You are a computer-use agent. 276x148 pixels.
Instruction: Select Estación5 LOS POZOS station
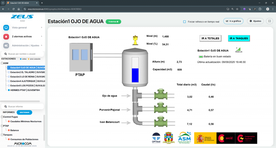click(26, 86)
